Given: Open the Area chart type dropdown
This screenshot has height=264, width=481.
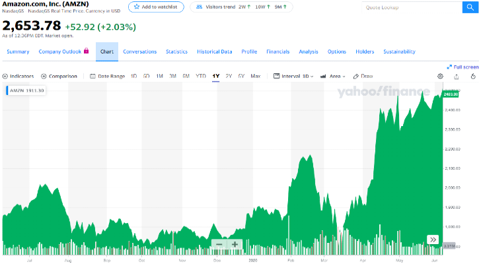Looking at the screenshot, I should click(333, 77).
